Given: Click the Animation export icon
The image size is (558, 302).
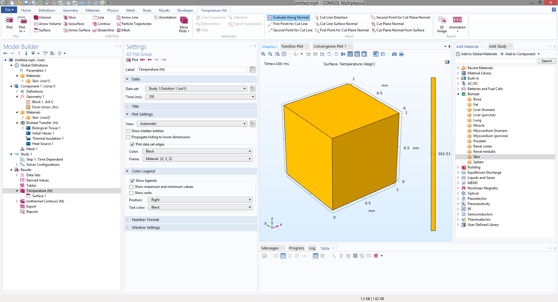Looking at the screenshot, I should coord(457,20).
